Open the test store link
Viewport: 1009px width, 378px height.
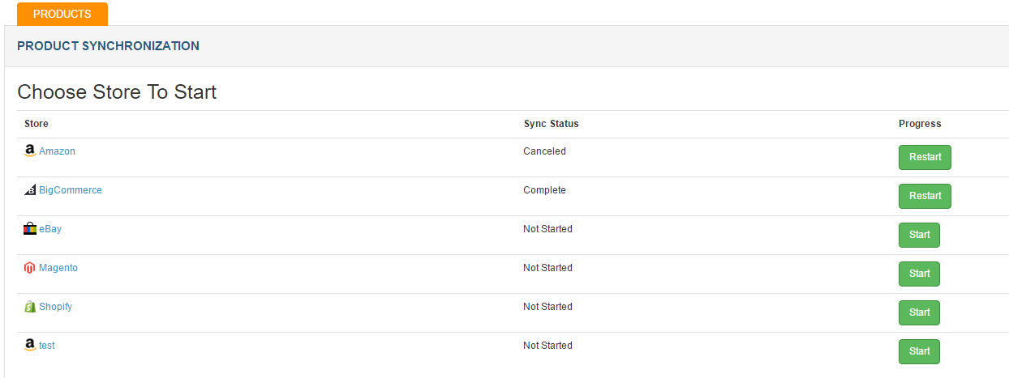[x=47, y=346]
